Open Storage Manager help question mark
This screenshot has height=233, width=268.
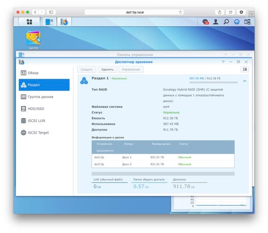coord(223,62)
